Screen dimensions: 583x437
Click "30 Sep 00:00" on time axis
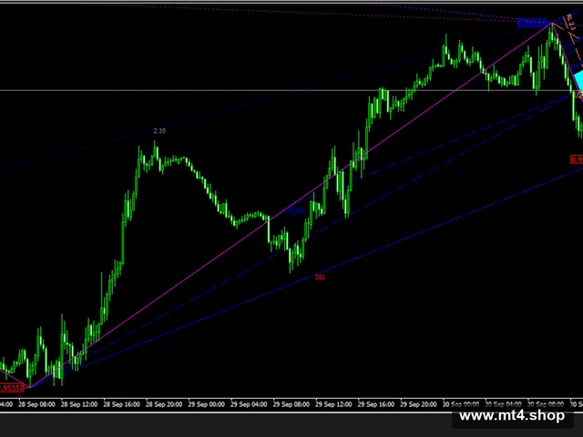point(461,404)
